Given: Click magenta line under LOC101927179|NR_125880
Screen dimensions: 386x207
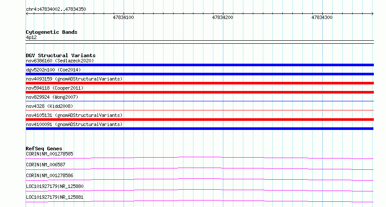Looking at the screenshot, I should [x=200, y=190].
